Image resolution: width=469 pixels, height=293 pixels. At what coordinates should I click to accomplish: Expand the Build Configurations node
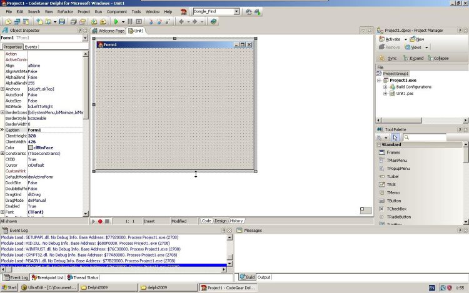tap(385, 87)
